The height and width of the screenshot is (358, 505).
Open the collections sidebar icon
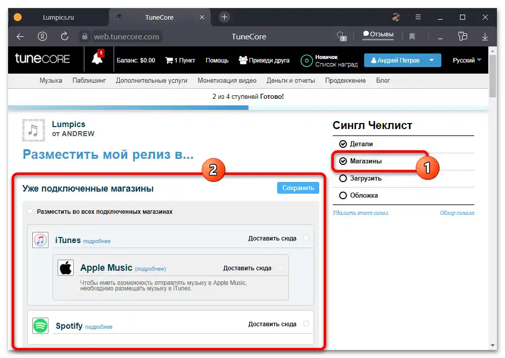click(463, 36)
